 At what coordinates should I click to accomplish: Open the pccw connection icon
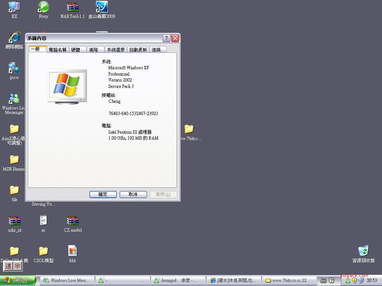coord(14,68)
